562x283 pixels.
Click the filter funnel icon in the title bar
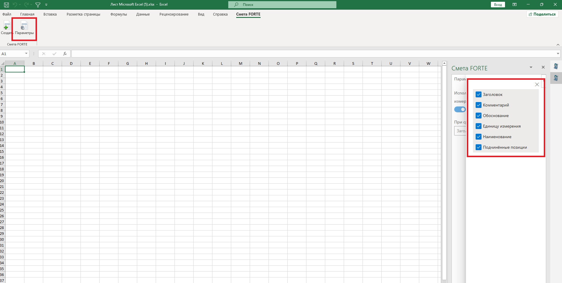click(38, 5)
